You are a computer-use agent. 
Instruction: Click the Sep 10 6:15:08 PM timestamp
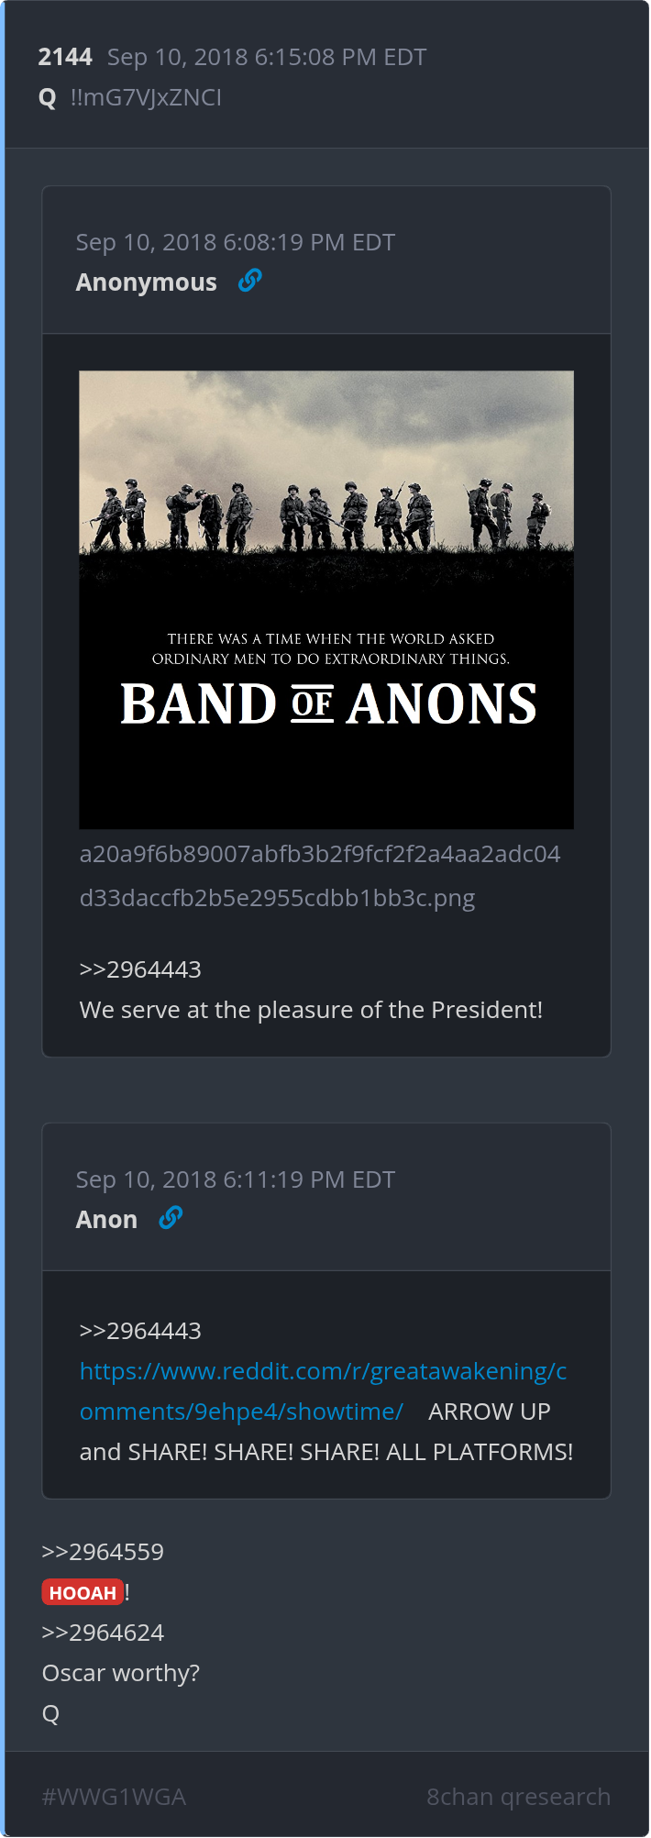point(267,57)
